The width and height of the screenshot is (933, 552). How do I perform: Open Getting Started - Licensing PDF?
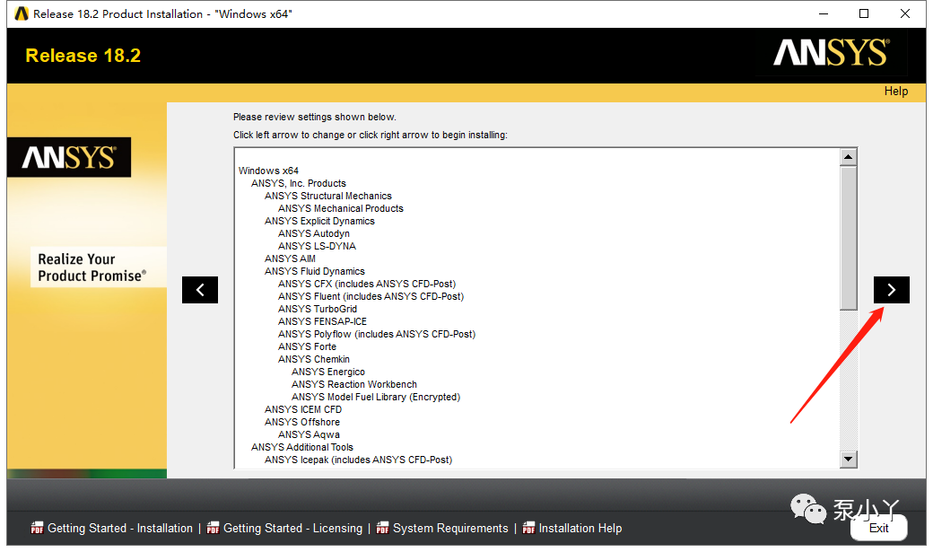click(292, 528)
